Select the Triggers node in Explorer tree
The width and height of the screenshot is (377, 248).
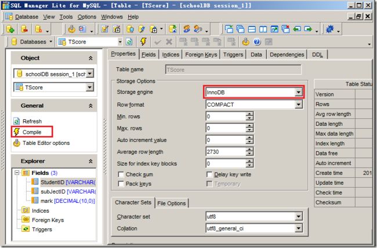coord(42,229)
